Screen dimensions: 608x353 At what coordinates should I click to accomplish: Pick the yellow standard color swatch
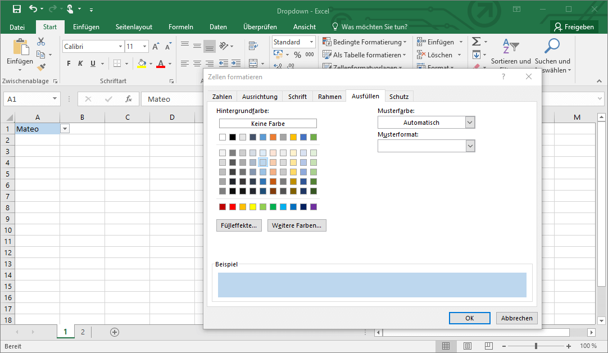[x=253, y=207]
